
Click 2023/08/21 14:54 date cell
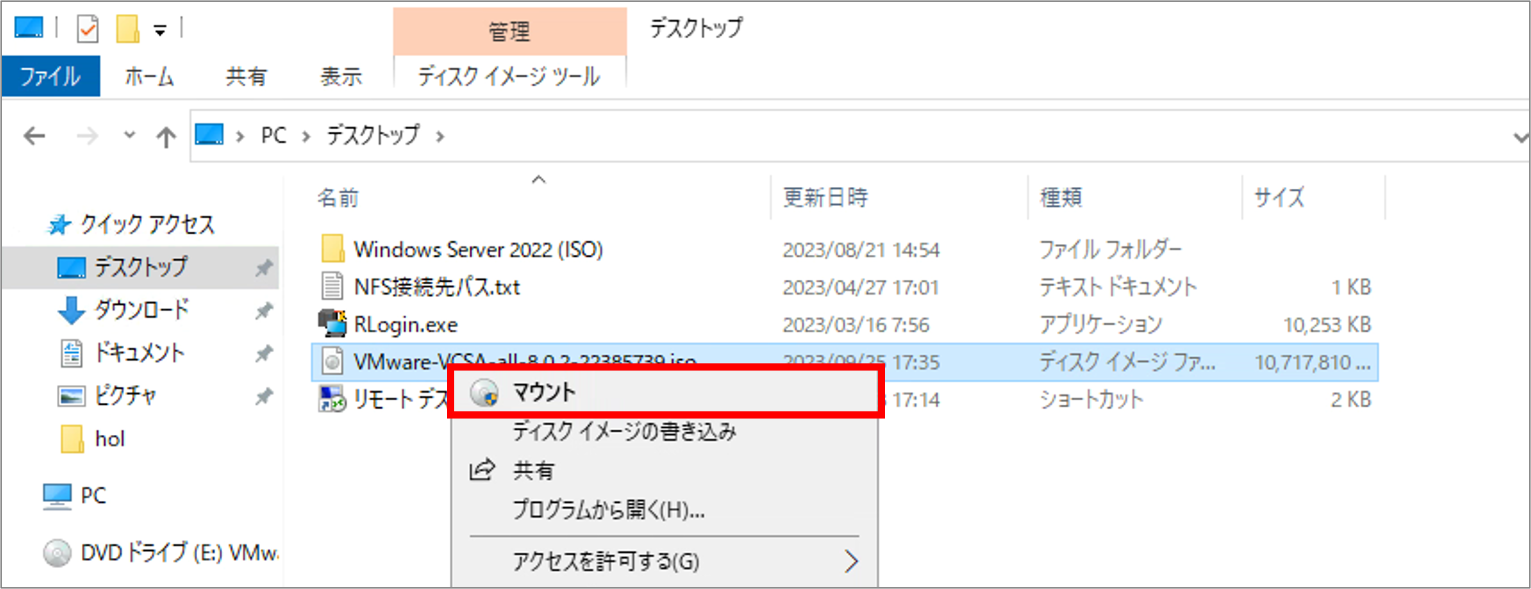tap(861, 250)
